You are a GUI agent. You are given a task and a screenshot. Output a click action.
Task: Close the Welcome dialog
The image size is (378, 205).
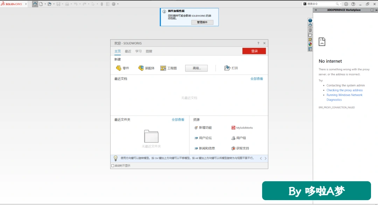tap(265, 43)
